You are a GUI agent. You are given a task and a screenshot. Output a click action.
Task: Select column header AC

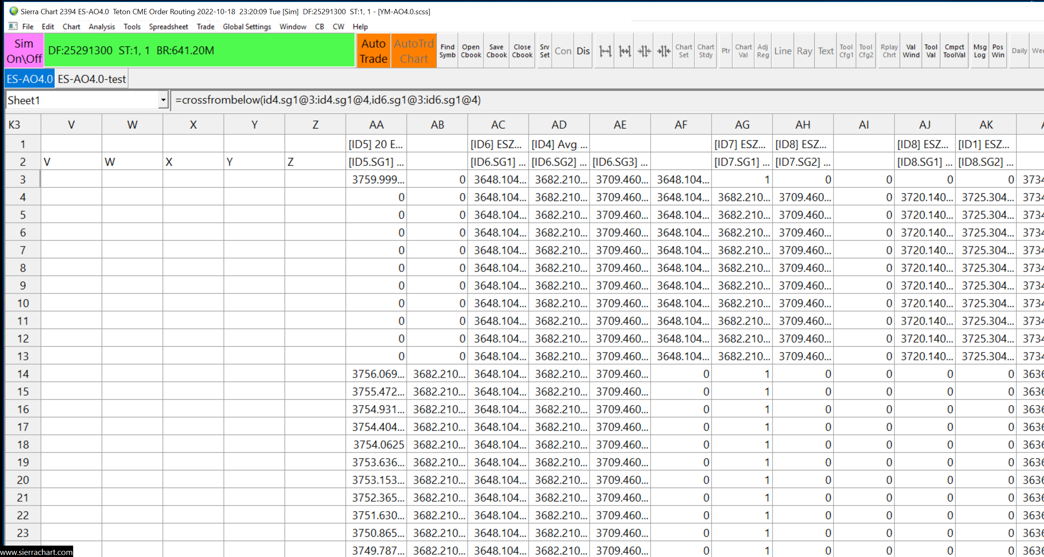coord(498,125)
